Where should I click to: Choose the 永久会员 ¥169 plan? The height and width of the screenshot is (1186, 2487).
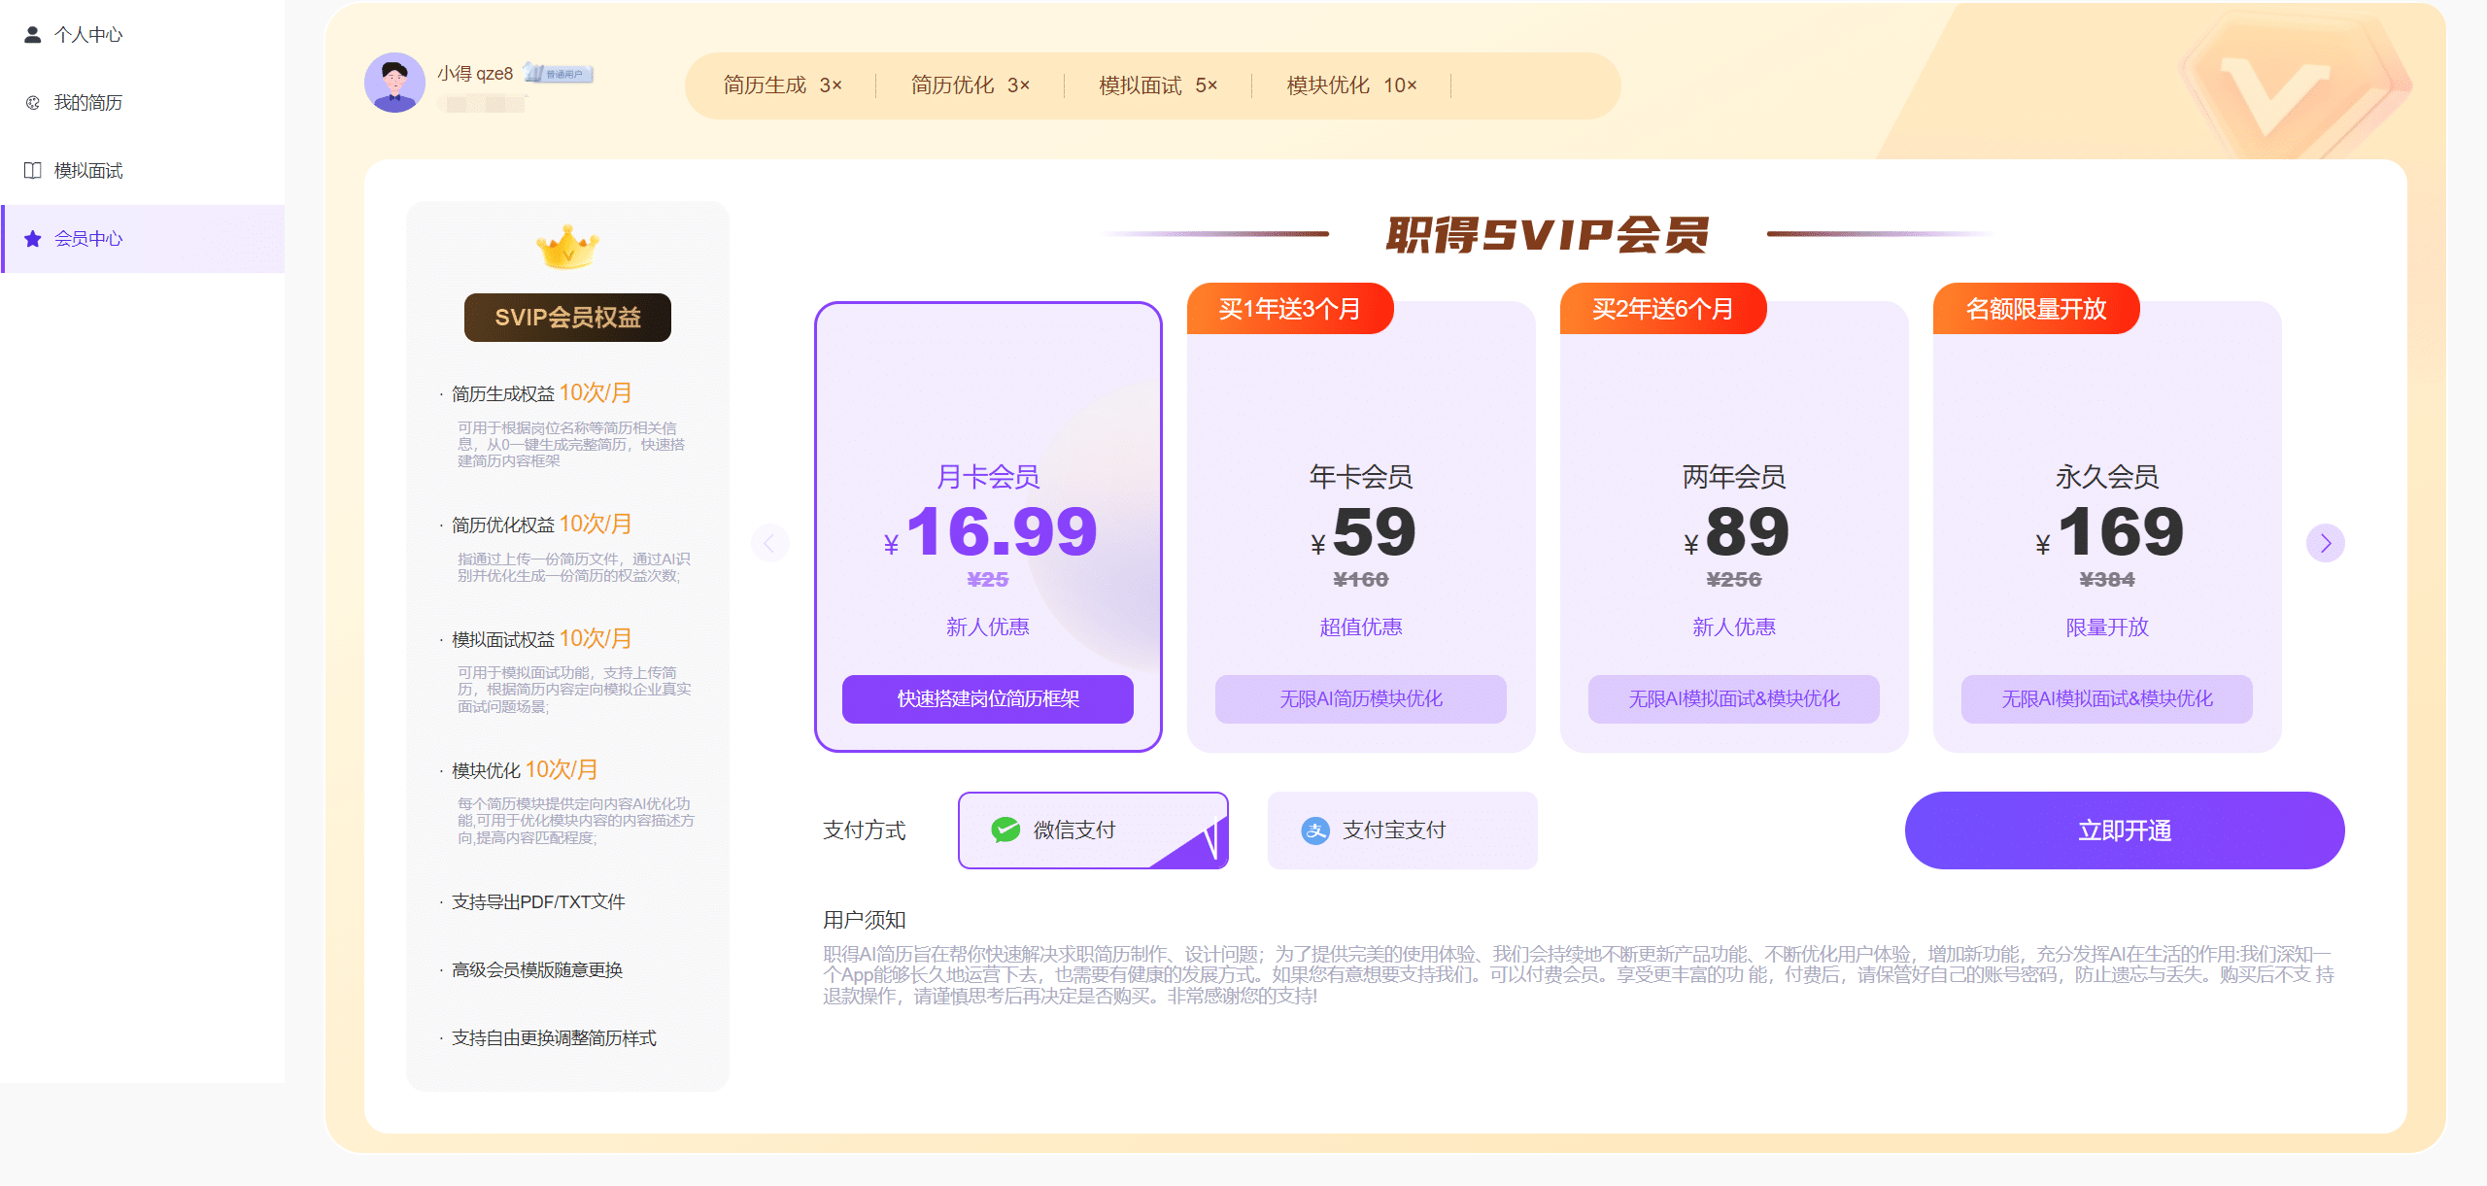coord(2106,525)
